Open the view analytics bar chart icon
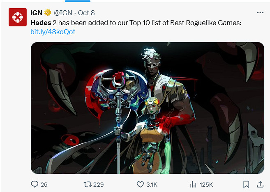Image resolution: width=270 pixels, height=192 pixels. (193, 185)
